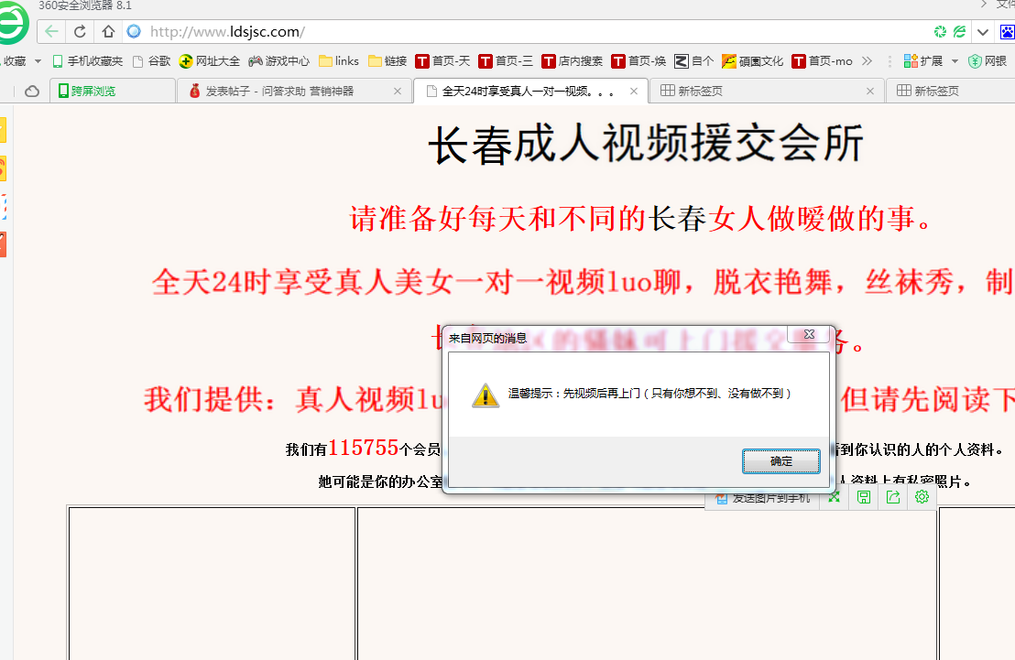Click the green refresh-circle icon in address bar

click(958, 30)
